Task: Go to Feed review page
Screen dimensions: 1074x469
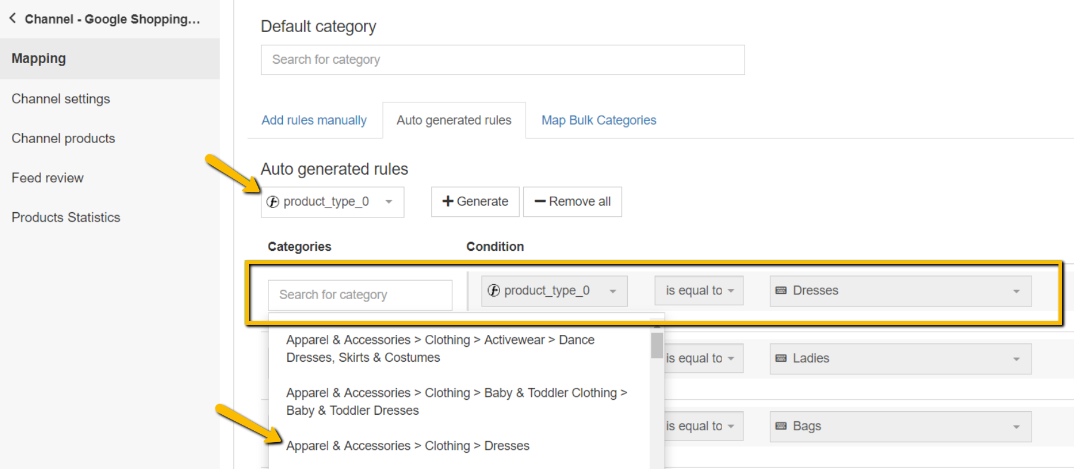Action: [48, 178]
